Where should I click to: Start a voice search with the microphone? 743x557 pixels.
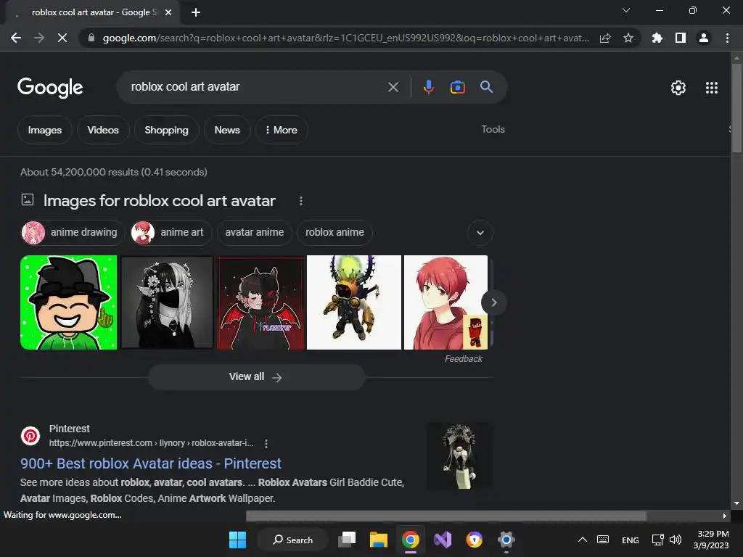coord(428,87)
